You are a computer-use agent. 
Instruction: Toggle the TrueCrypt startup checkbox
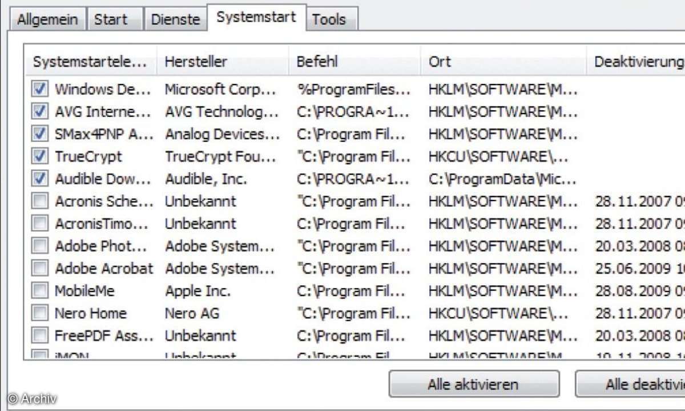(x=40, y=156)
